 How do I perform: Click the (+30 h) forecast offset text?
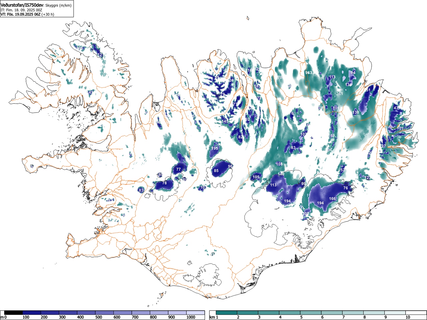(48, 14)
